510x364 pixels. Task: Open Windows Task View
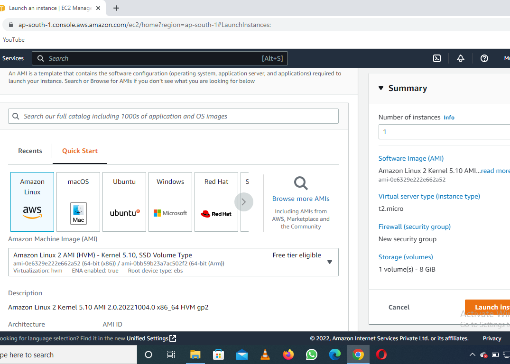click(171, 355)
